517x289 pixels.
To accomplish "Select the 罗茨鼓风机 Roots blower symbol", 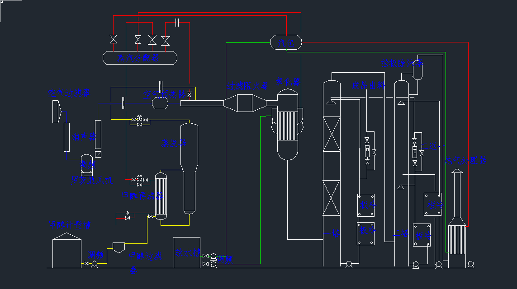I will tap(87, 165).
